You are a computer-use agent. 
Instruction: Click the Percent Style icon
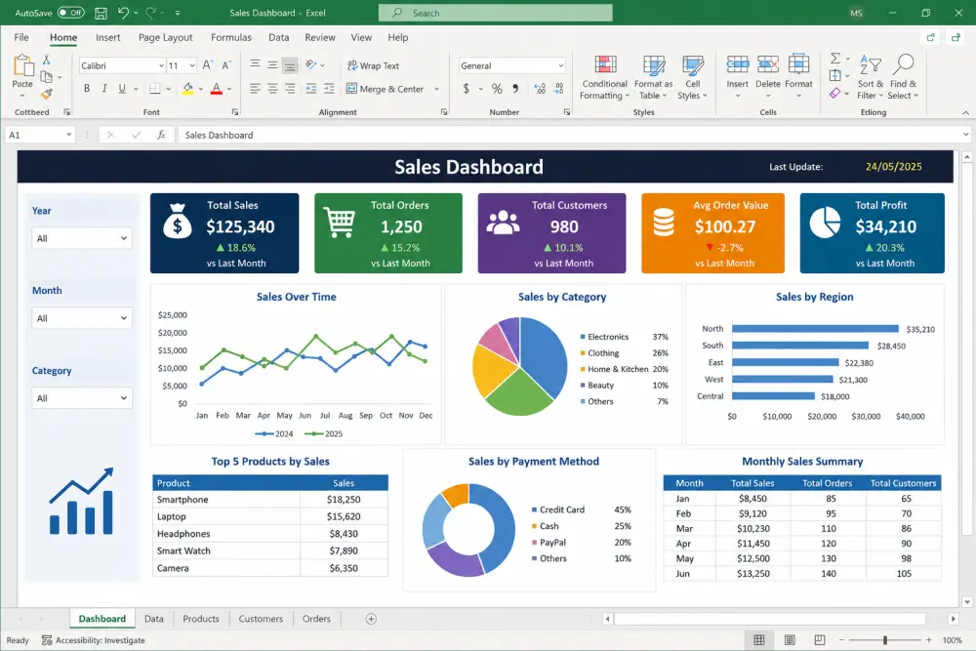(497, 89)
